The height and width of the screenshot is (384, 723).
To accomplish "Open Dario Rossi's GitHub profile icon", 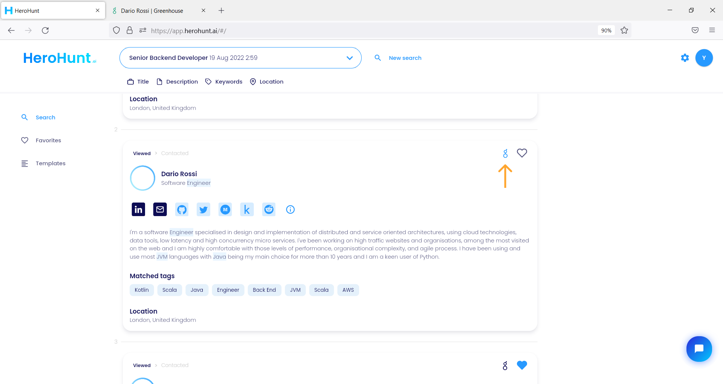I will (182, 209).
